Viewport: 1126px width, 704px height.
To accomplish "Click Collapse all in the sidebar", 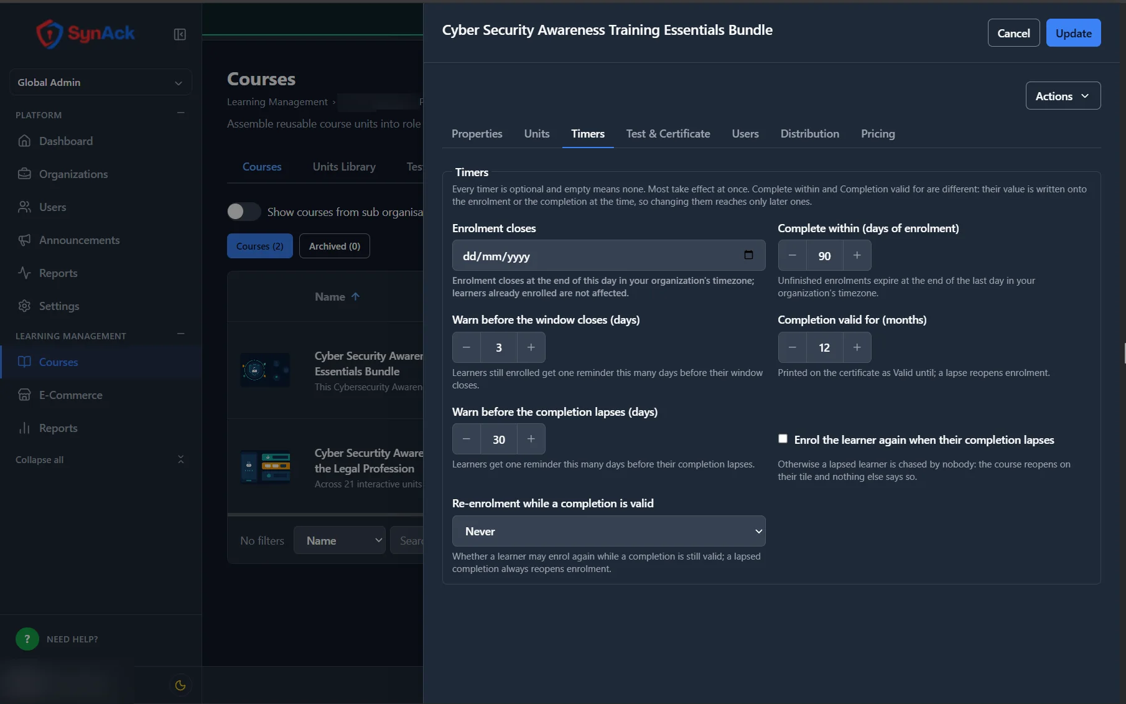I will [x=101, y=460].
